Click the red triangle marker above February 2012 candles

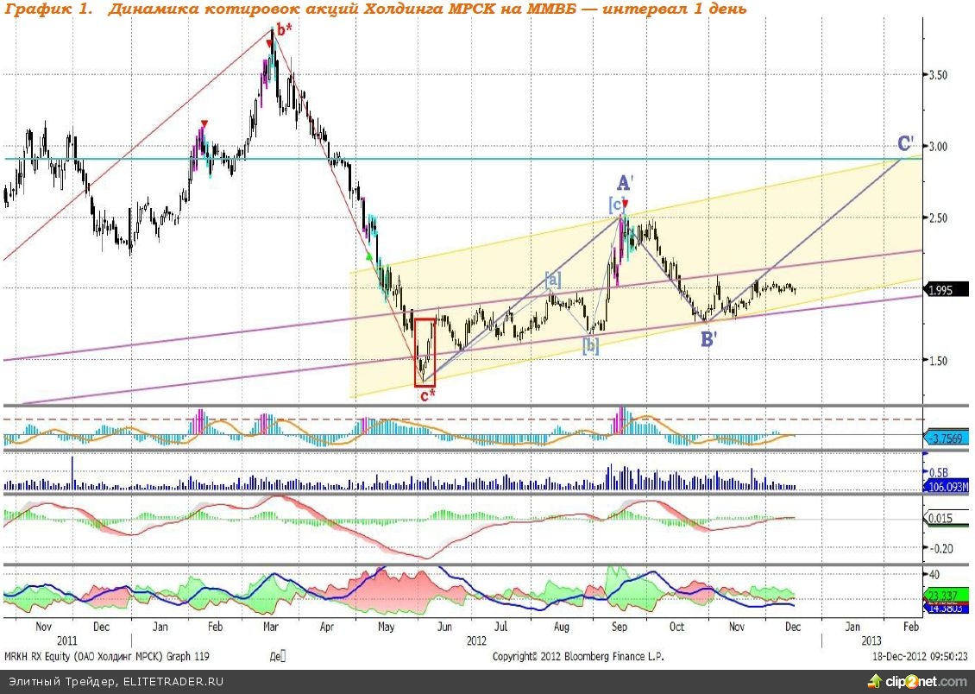[204, 123]
